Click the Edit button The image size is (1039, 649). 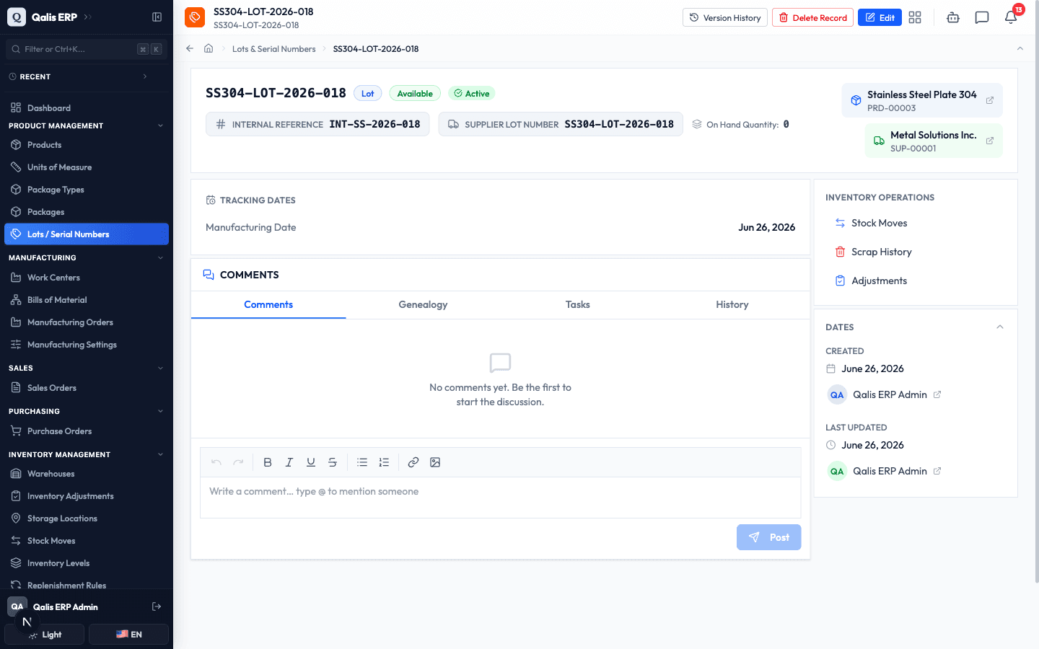880,17
